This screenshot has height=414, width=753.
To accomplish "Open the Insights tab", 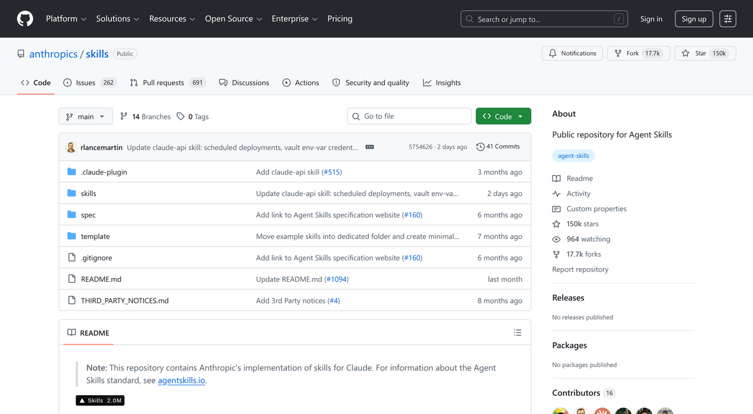I will (x=442, y=83).
